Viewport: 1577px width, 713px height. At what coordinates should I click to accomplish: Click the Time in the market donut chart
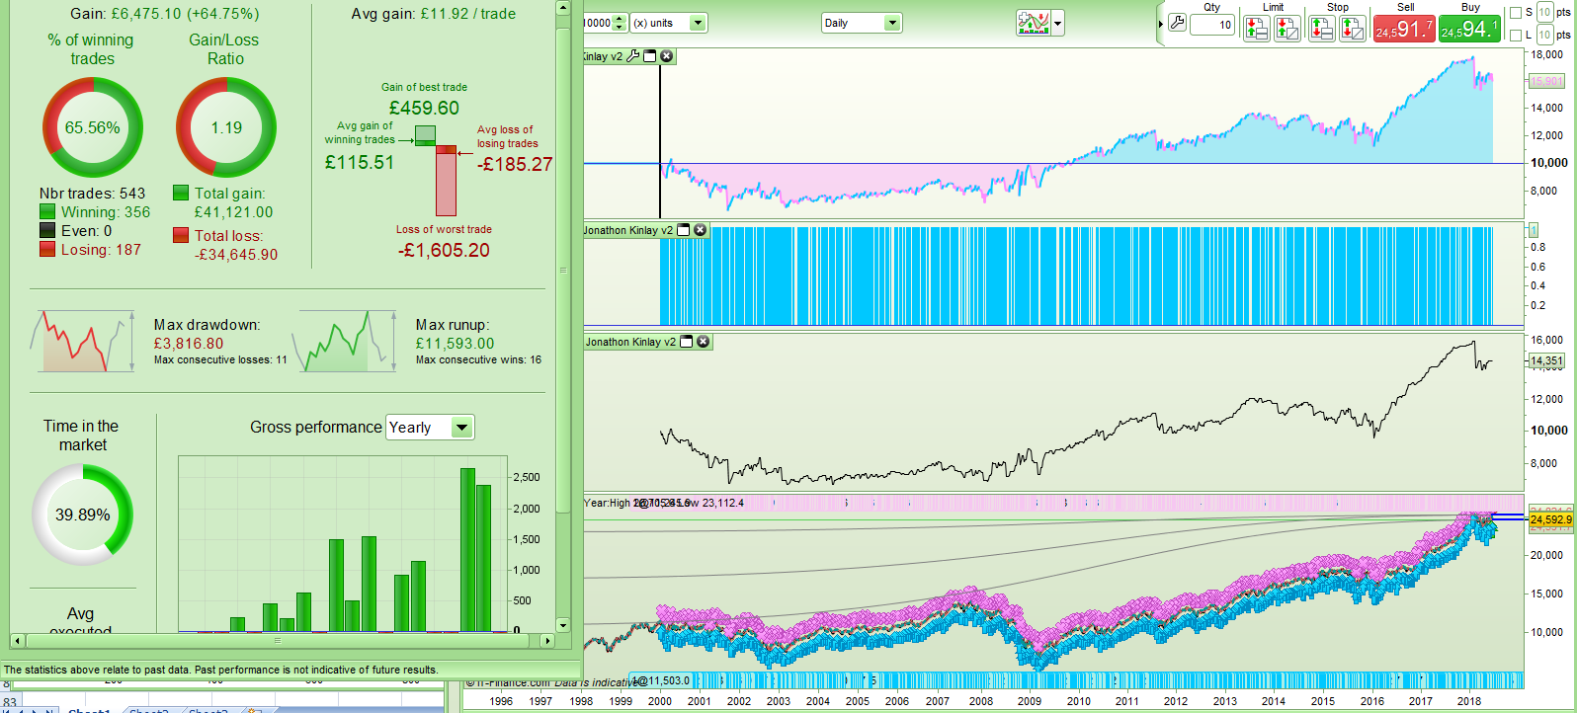[83, 515]
